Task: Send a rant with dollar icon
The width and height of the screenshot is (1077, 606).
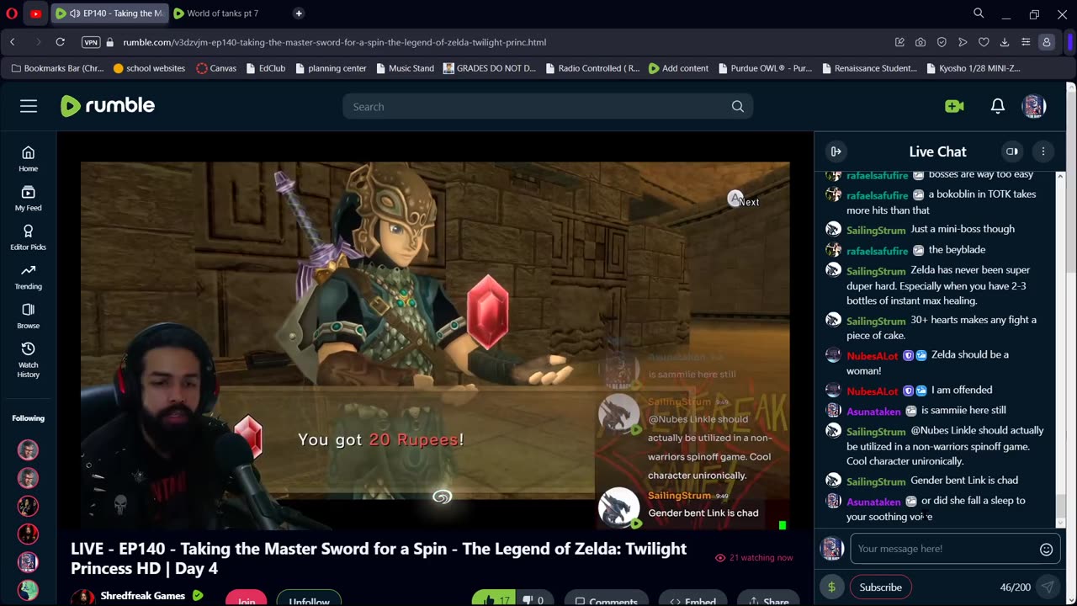Action: pos(831,587)
